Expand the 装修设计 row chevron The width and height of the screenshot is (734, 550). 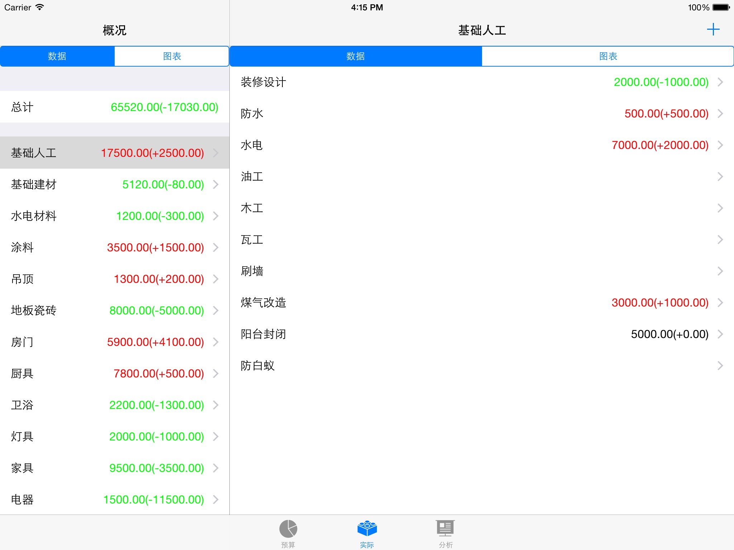pyautogui.click(x=720, y=82)
